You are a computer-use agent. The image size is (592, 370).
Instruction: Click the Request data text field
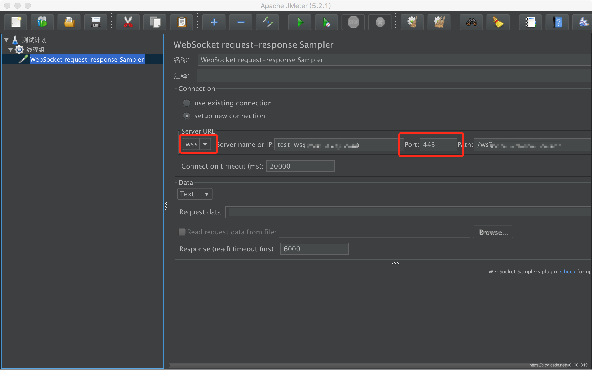(x=409, y=212)
